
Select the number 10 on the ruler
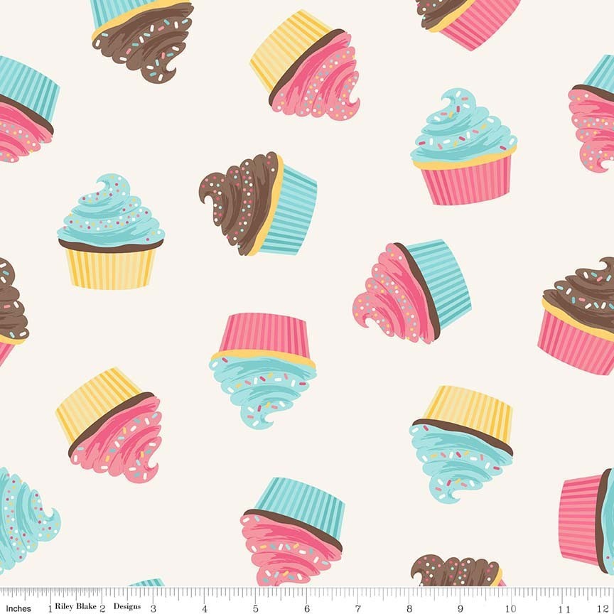(x=511, y=608)
